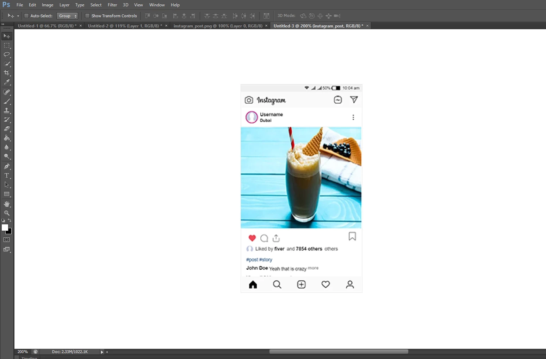The height and width of the screenshot is (359, 546).
Task: Click the Photoshop Ps logo
Action: pos(6,5)
